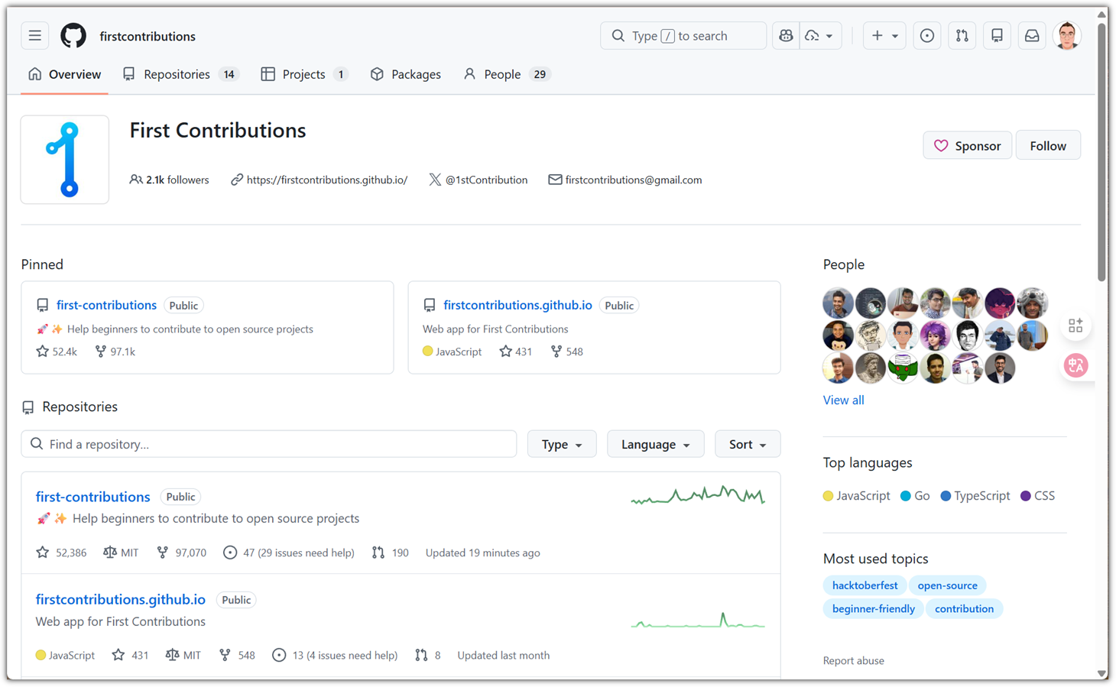Click the Follow button
Screen dimensions: 1116x687
[1048, 145]
